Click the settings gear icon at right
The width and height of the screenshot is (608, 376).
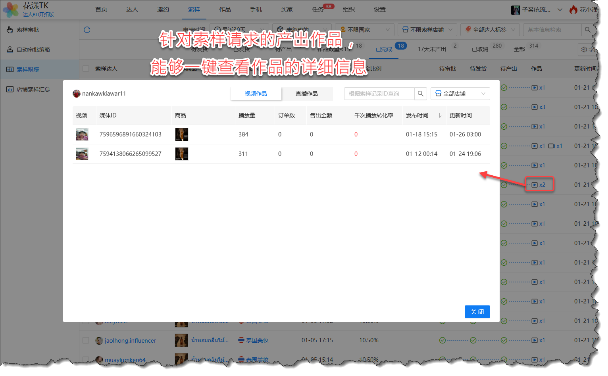tap(584, 50)
